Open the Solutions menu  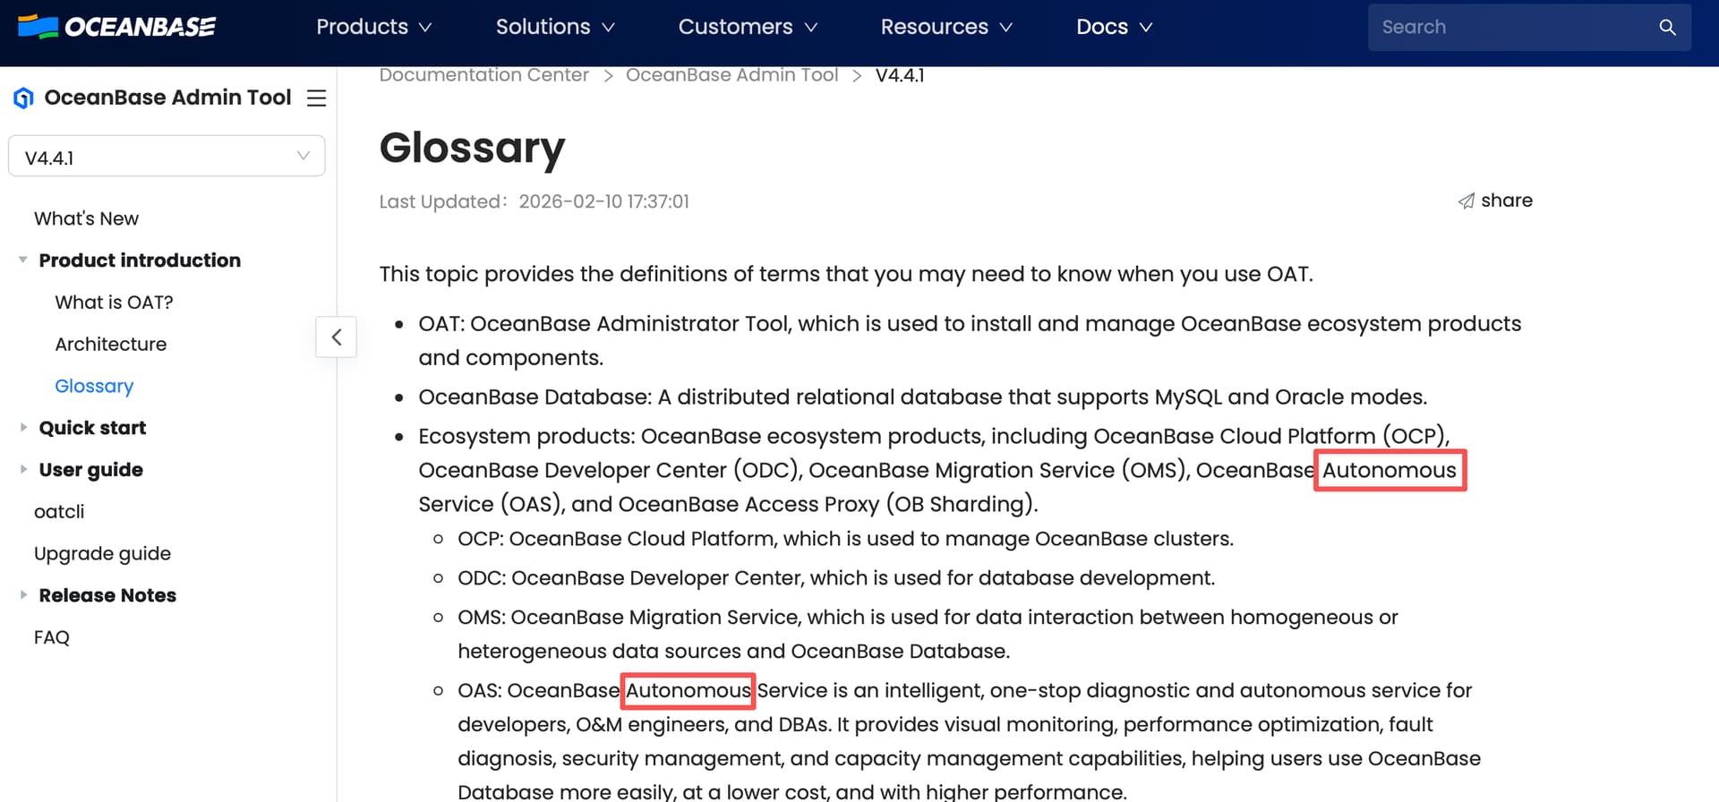pyautogui.click(x=554, y=27)
